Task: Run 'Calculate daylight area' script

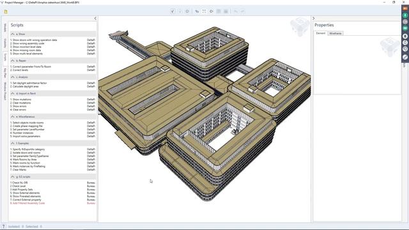Action: [24, 86]
